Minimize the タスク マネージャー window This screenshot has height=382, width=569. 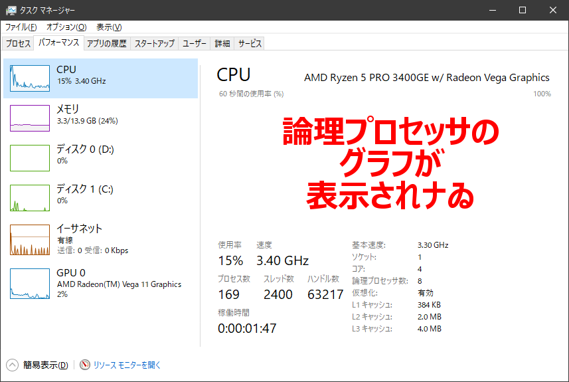click(x=493, y=10)
